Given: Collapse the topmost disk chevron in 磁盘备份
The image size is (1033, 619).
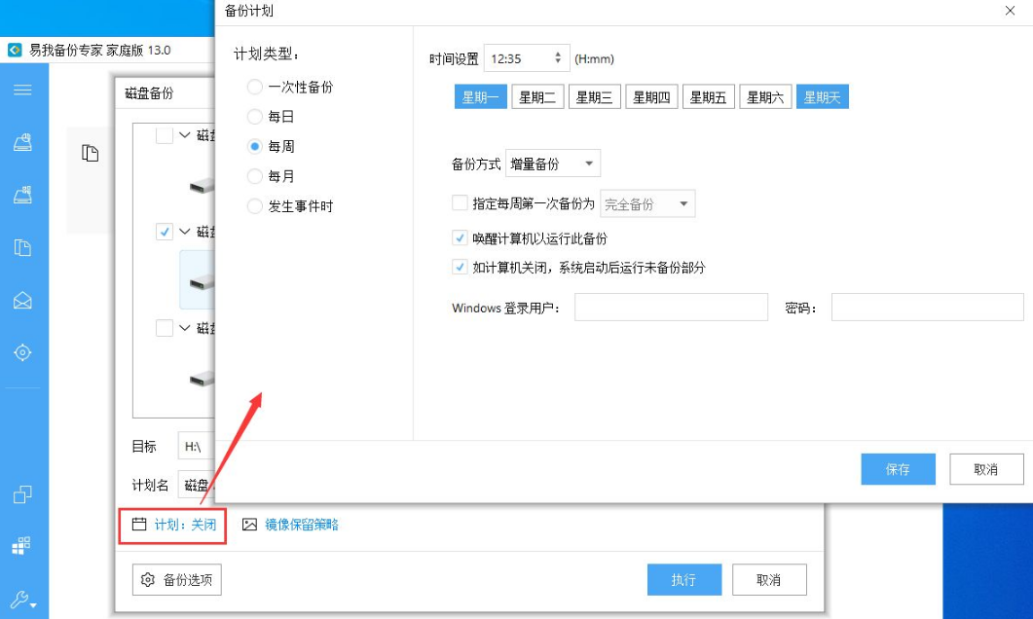Looking at the screenshot, I should [184, 135].
